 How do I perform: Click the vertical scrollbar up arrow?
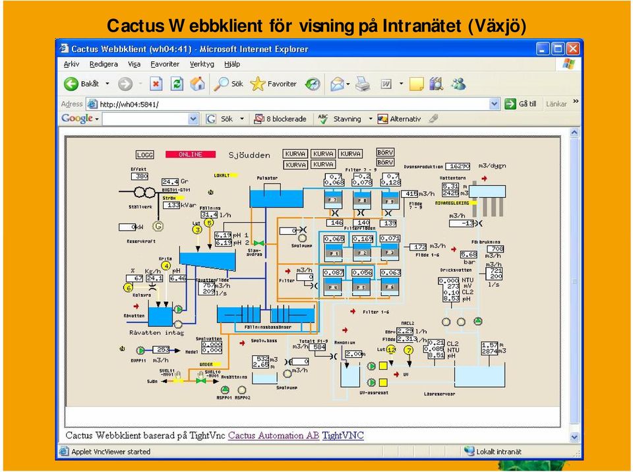[x=574, y=132]
